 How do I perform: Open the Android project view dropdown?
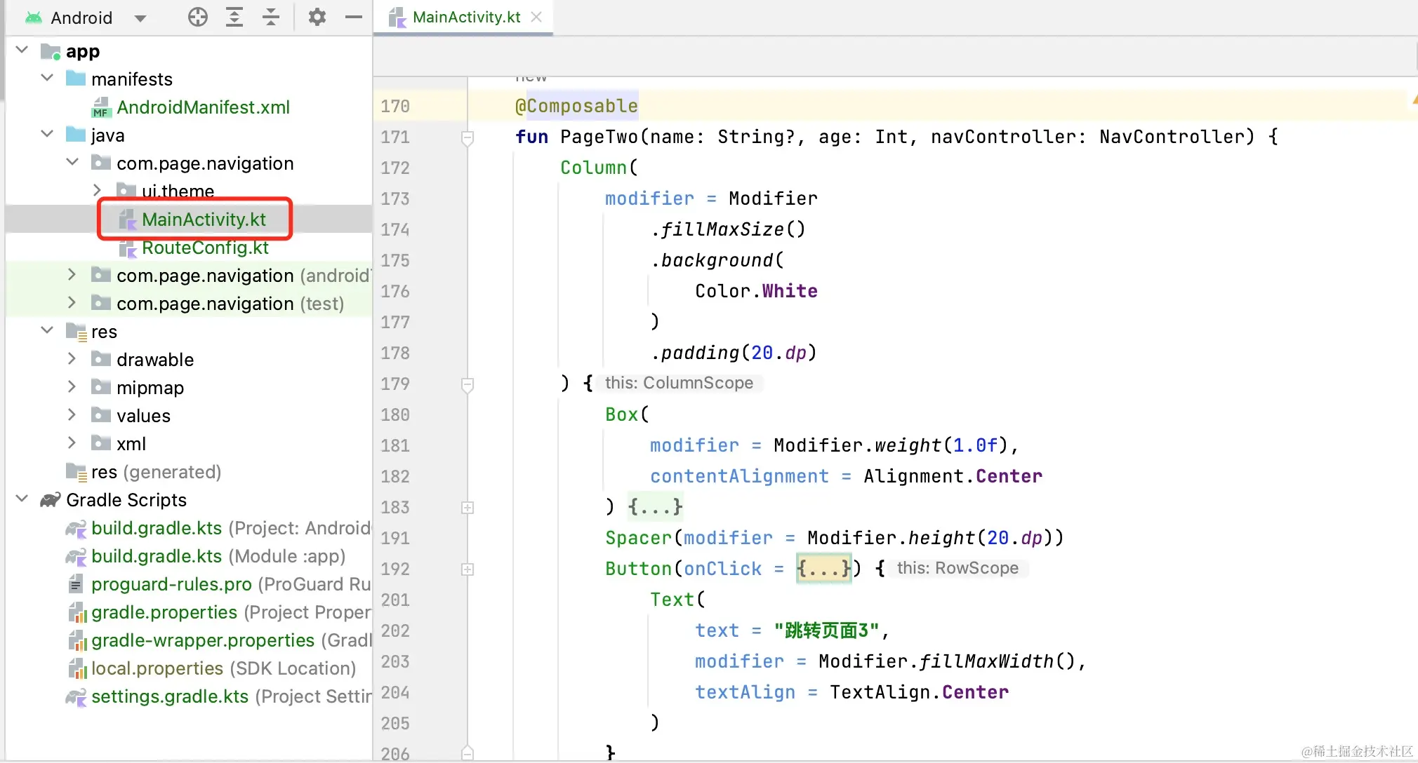coord(140,18)
